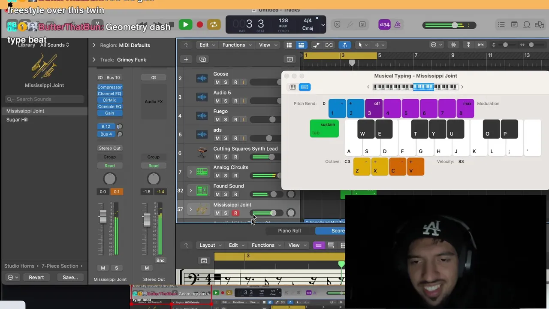
Task: Expand the Analog Circuits track stack
Action: coord(190,172)
